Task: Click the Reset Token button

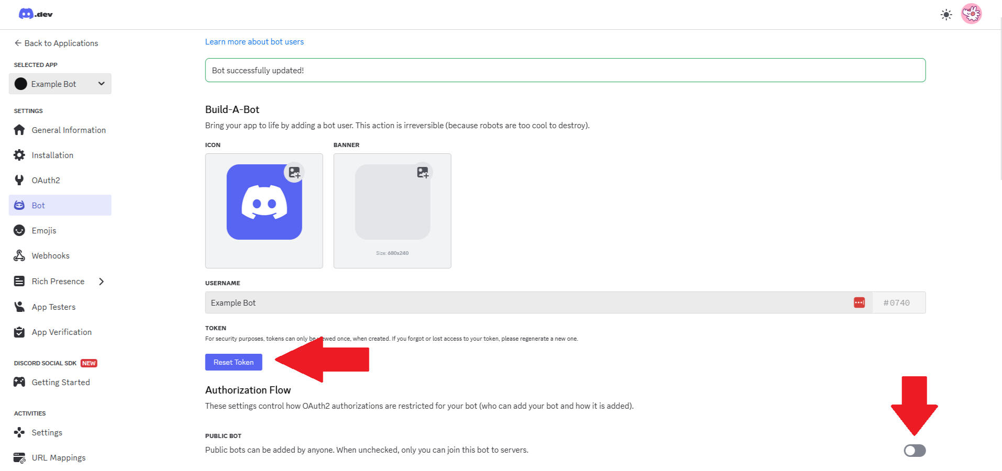Action: [234, 362]
